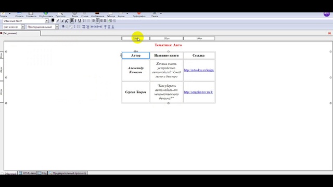Open the dropdown arrow beside Печать
This screenshot has height=187, width=333.
pyautogui.click(x=161, y=14)
